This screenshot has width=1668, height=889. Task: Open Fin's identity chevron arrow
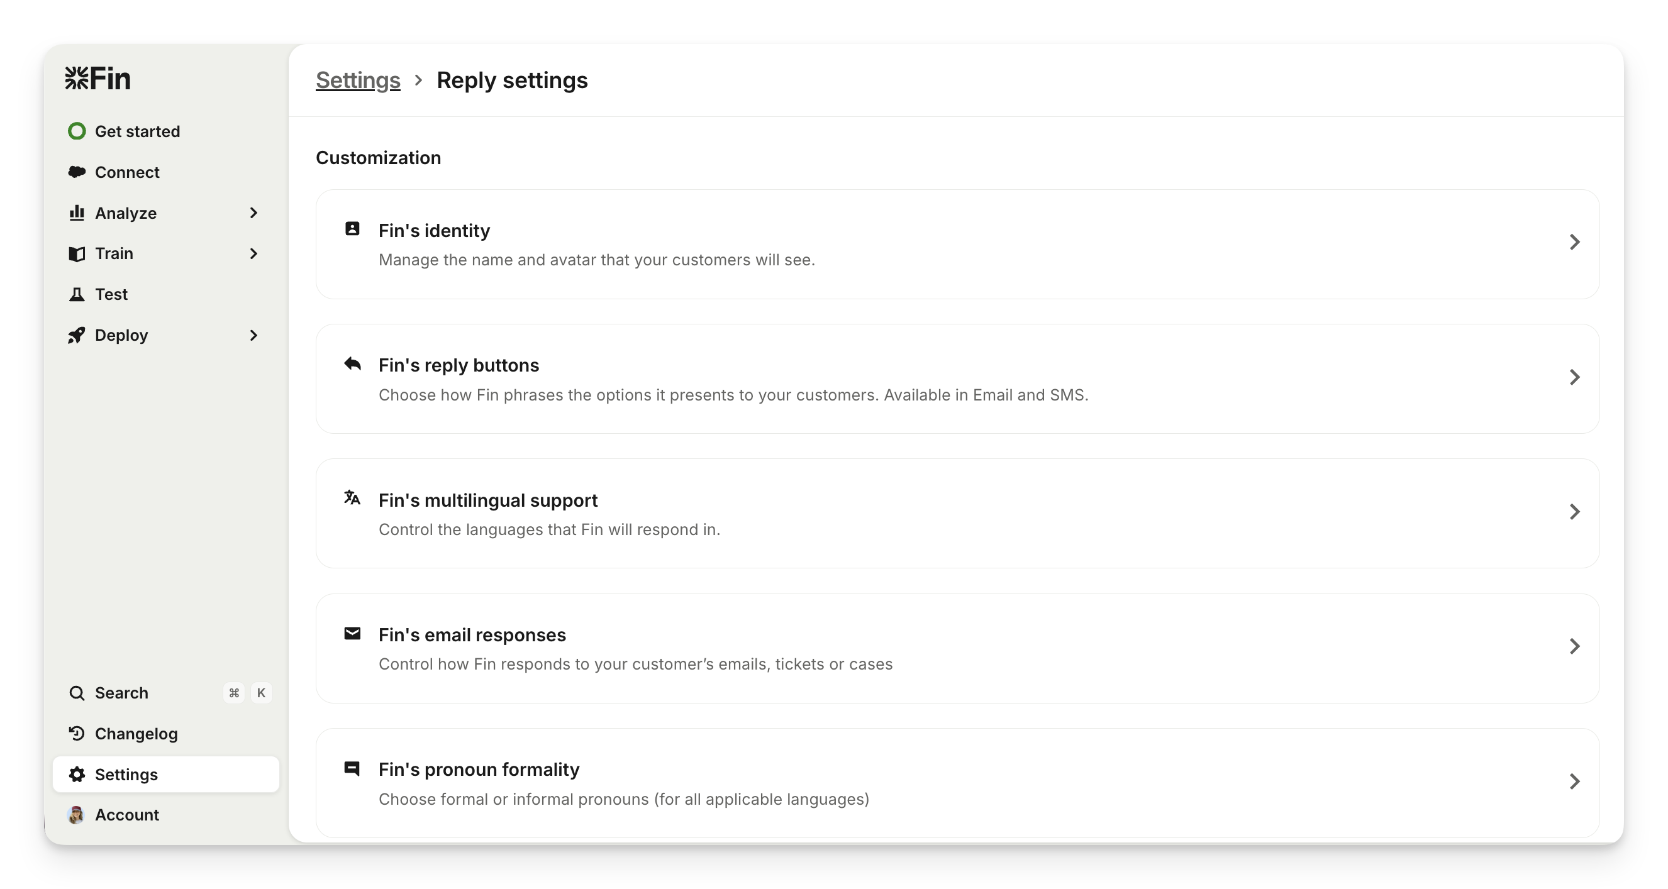pyautogui.click(x=1575, y=242)
